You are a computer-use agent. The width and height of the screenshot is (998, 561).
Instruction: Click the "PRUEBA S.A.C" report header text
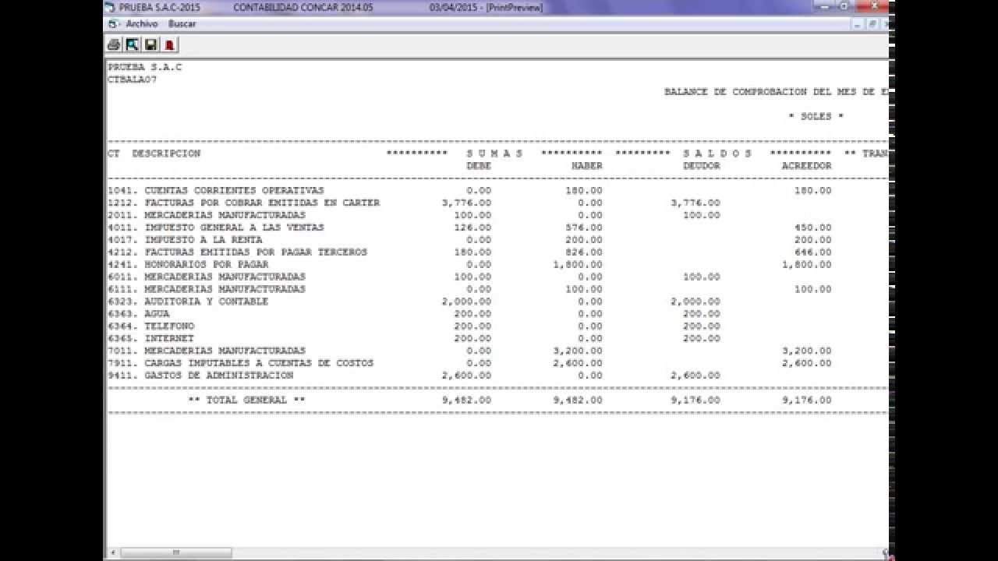pyautogui.click(x=145, y=67)
